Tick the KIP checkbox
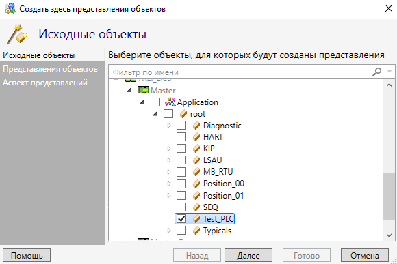This screenshot has height=264, width=397. click(x=181, y=149)
